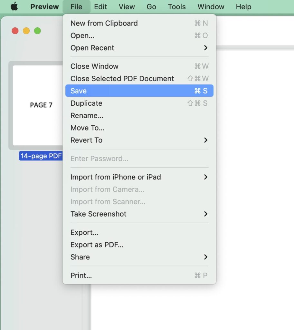The width and height of the screenshot is (294, 330).
Task: Select Export as PDF… option
Action: (x=97, y=245)
